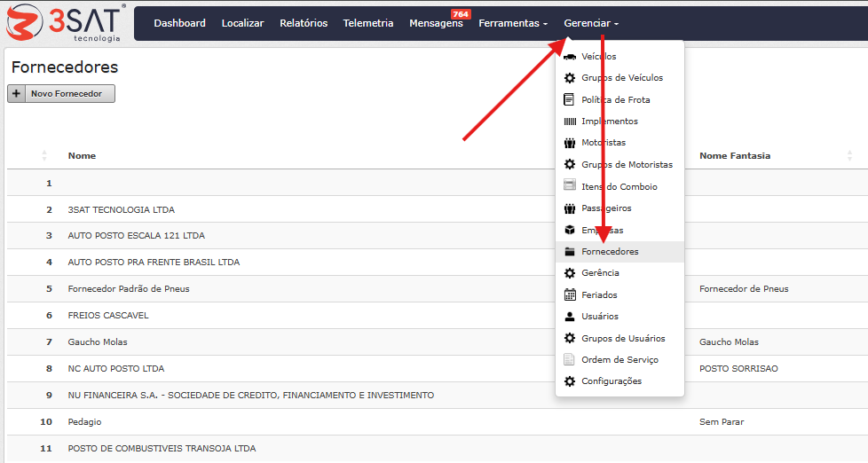Viewport: 868px width, 463px height.
Task: Click the Novo Fornecedor button
Action: [61, 93]
